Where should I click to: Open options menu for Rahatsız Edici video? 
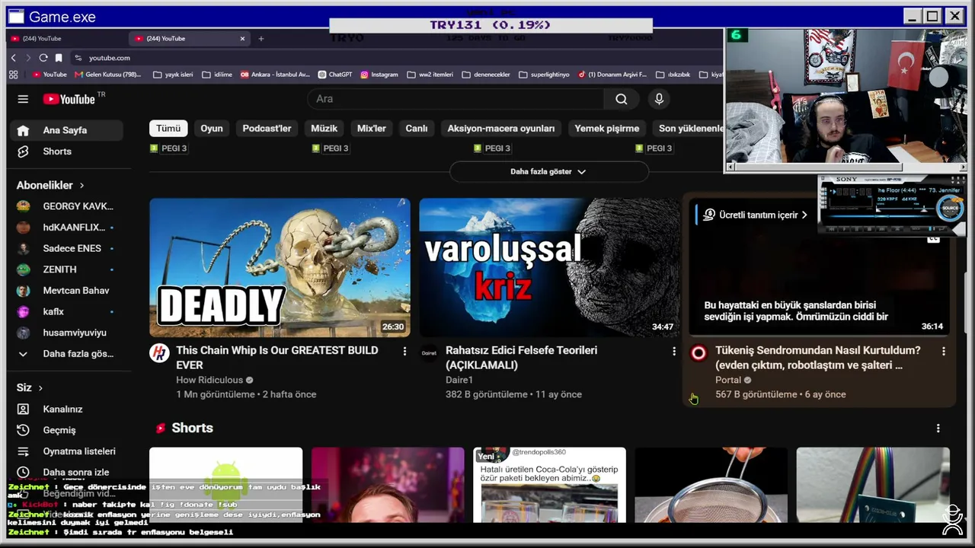[x=674, y=351]
